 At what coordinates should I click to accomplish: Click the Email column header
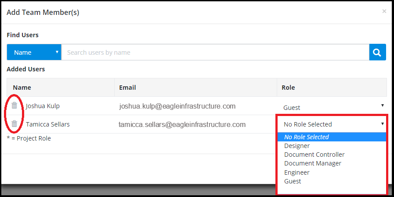click(127, 88)
